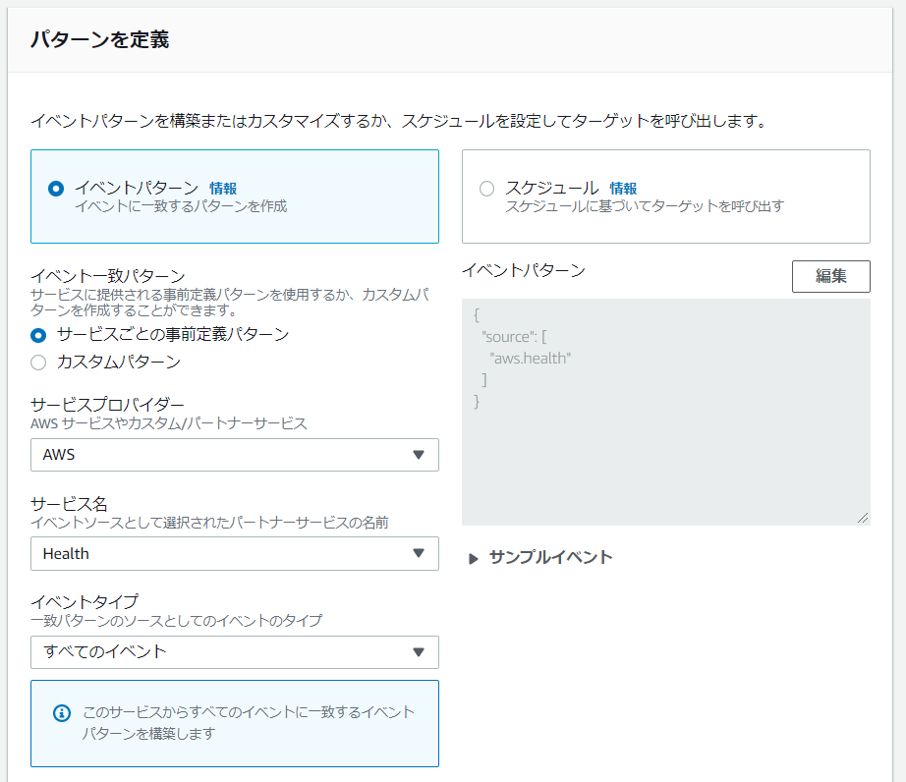Open 情報 link beside イベントパターン
The width and height of the screenshot is (906, 782).
[x=223, y=189]
